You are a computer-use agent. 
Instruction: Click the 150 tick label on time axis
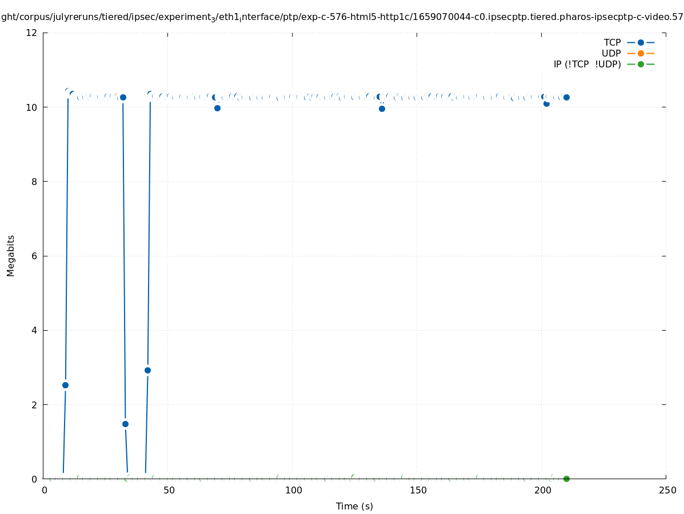(418, 491)
